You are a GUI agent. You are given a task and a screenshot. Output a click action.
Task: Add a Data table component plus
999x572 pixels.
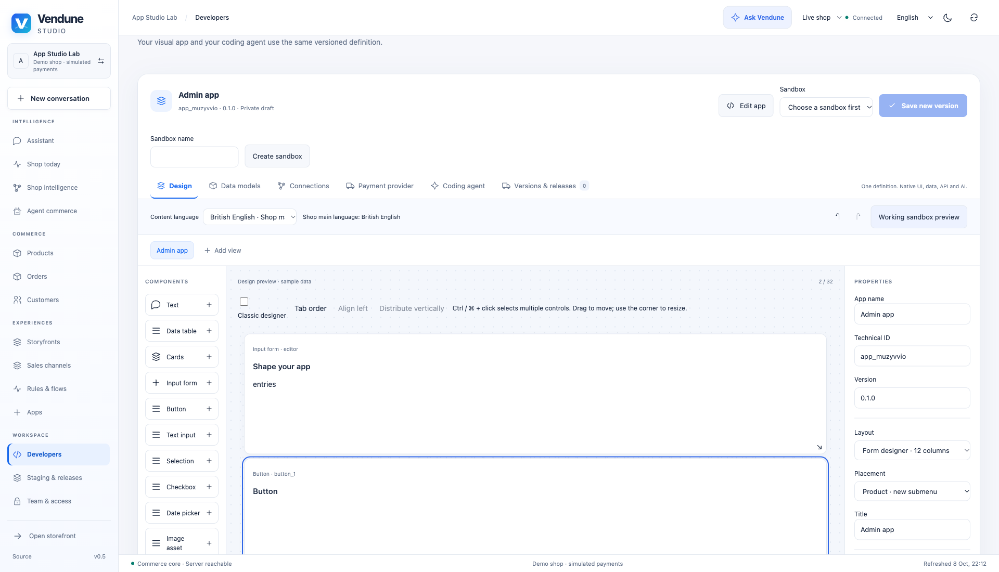click(209, 331)
